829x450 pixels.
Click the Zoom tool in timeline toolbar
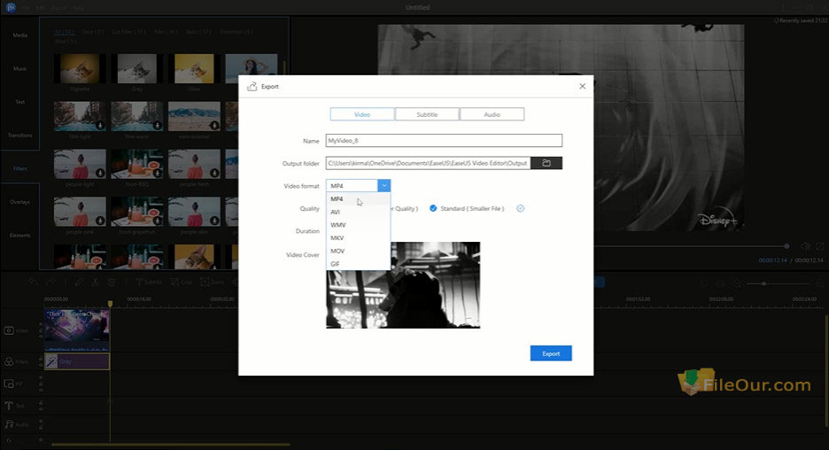click(213, 283)
